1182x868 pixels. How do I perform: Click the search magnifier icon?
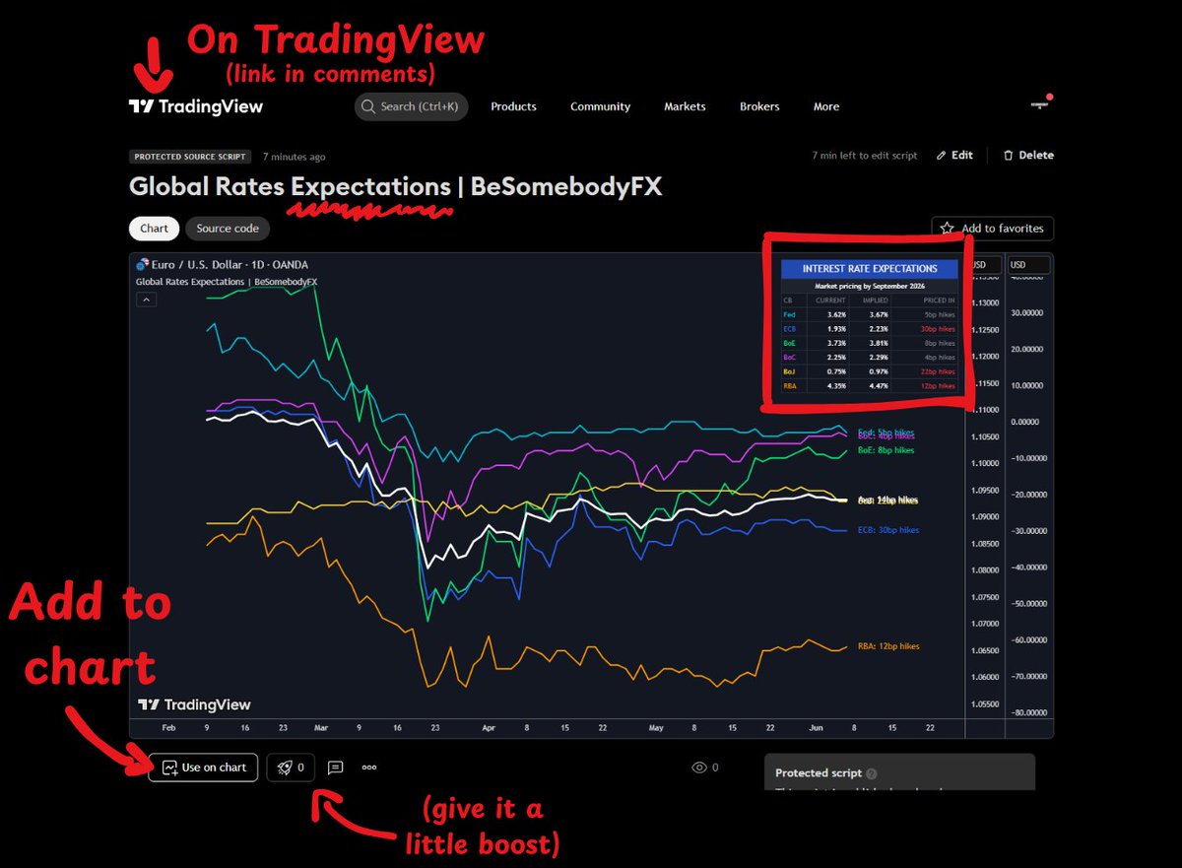[368, 106]
